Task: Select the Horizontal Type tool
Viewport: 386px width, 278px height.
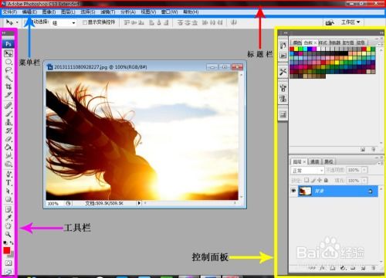Action: coord(8,183)
